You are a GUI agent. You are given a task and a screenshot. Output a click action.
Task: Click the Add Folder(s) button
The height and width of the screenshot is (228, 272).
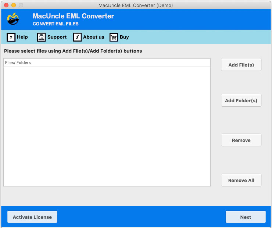pos(241,100)
